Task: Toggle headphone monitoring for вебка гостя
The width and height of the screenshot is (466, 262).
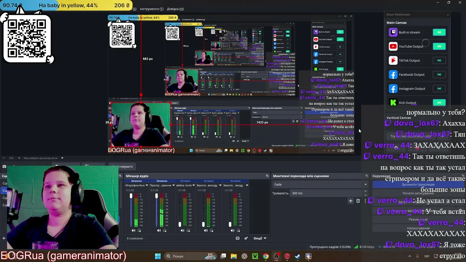Action: (188, 230)
